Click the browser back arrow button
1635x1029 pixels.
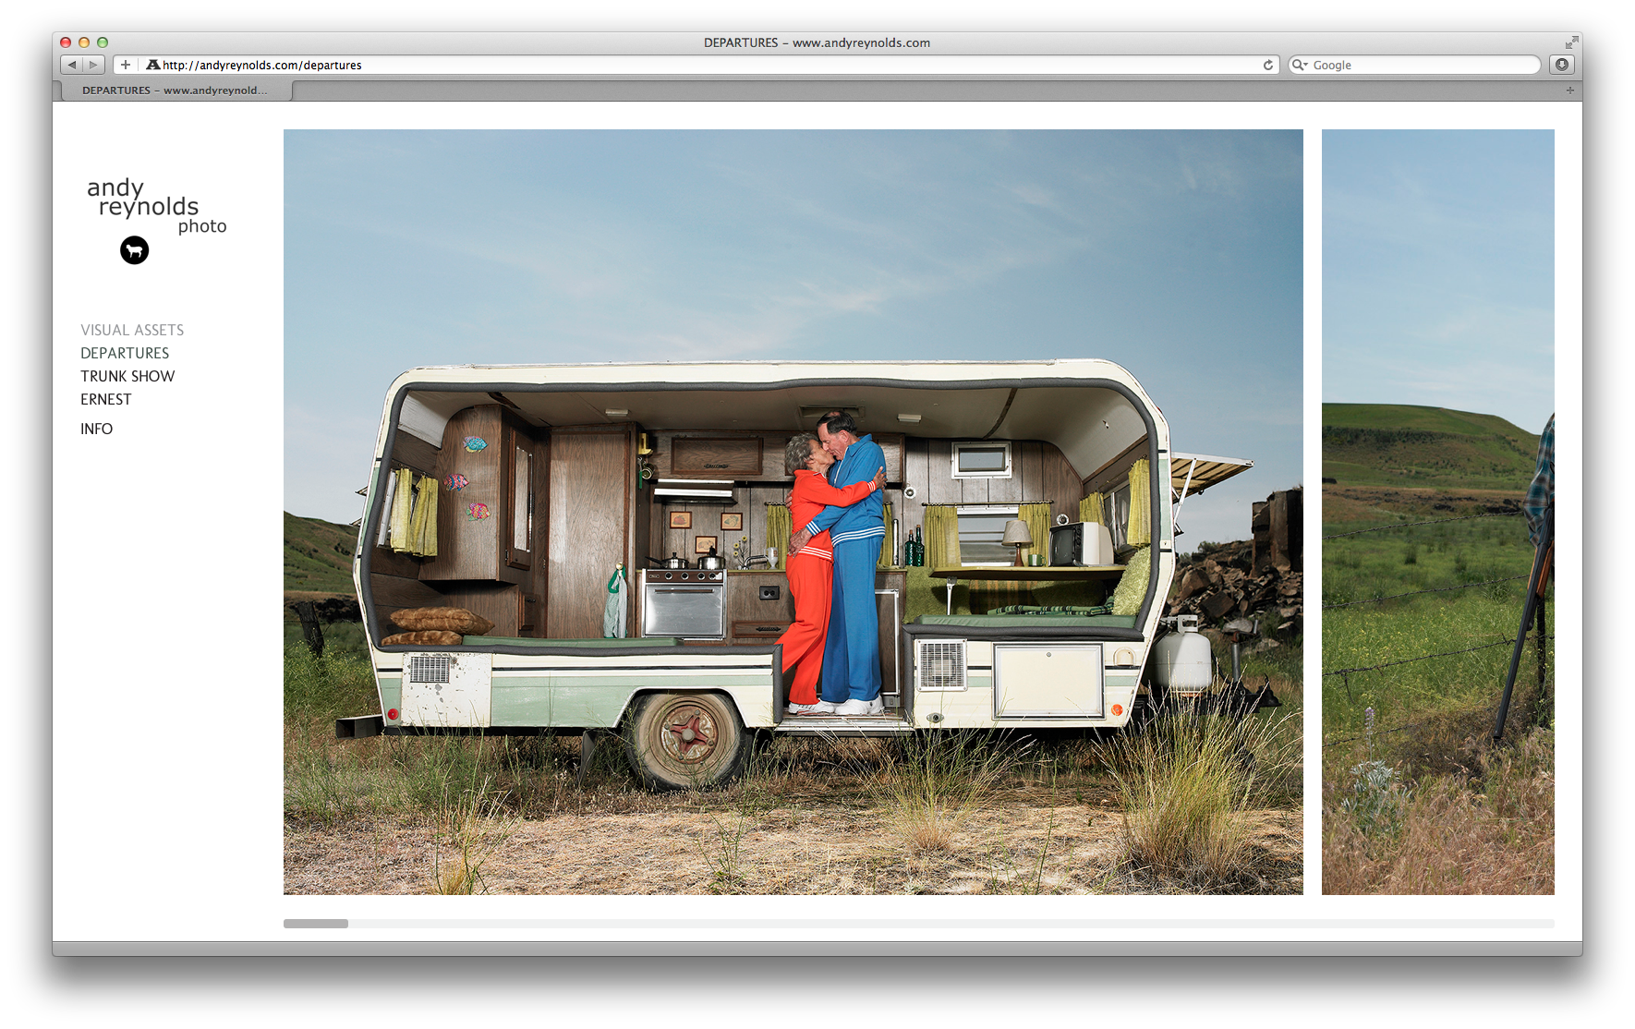pyautogui.click(x=71, y=65)
